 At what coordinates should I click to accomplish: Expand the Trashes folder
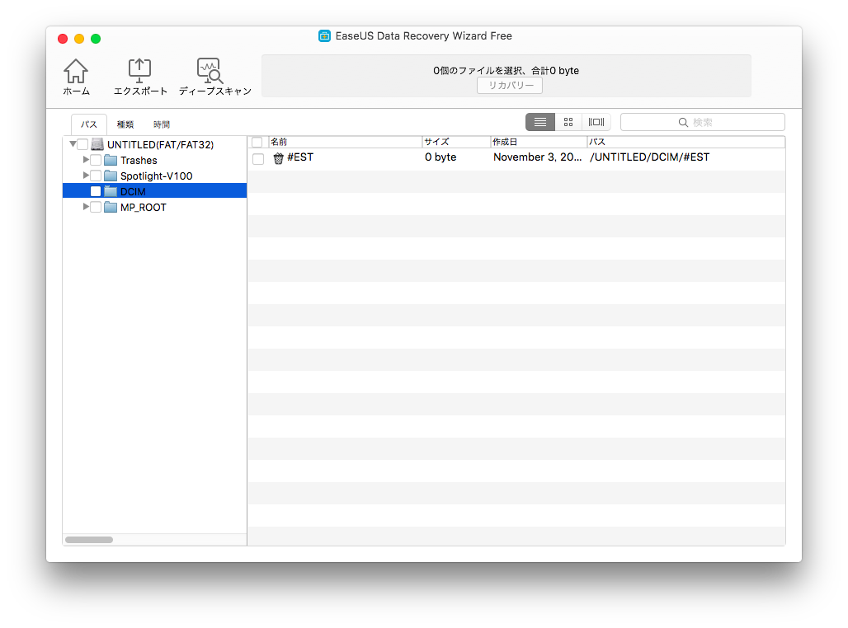click(x=86, y=160)
